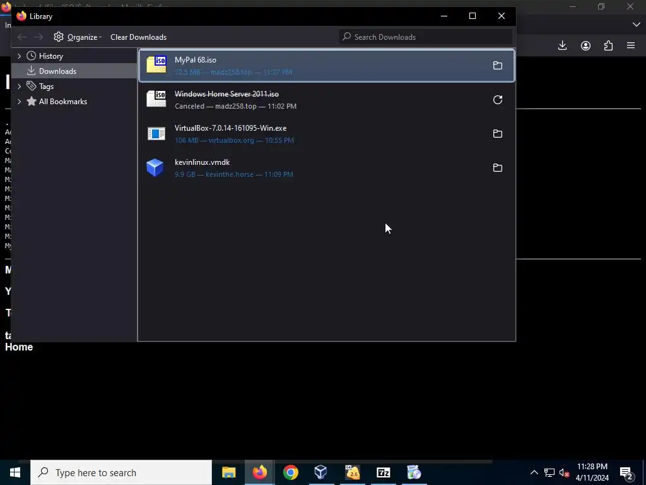This screenshot has height=485, width=646.
Task: Go back using the Library back arrow
Action: [22, 37]
